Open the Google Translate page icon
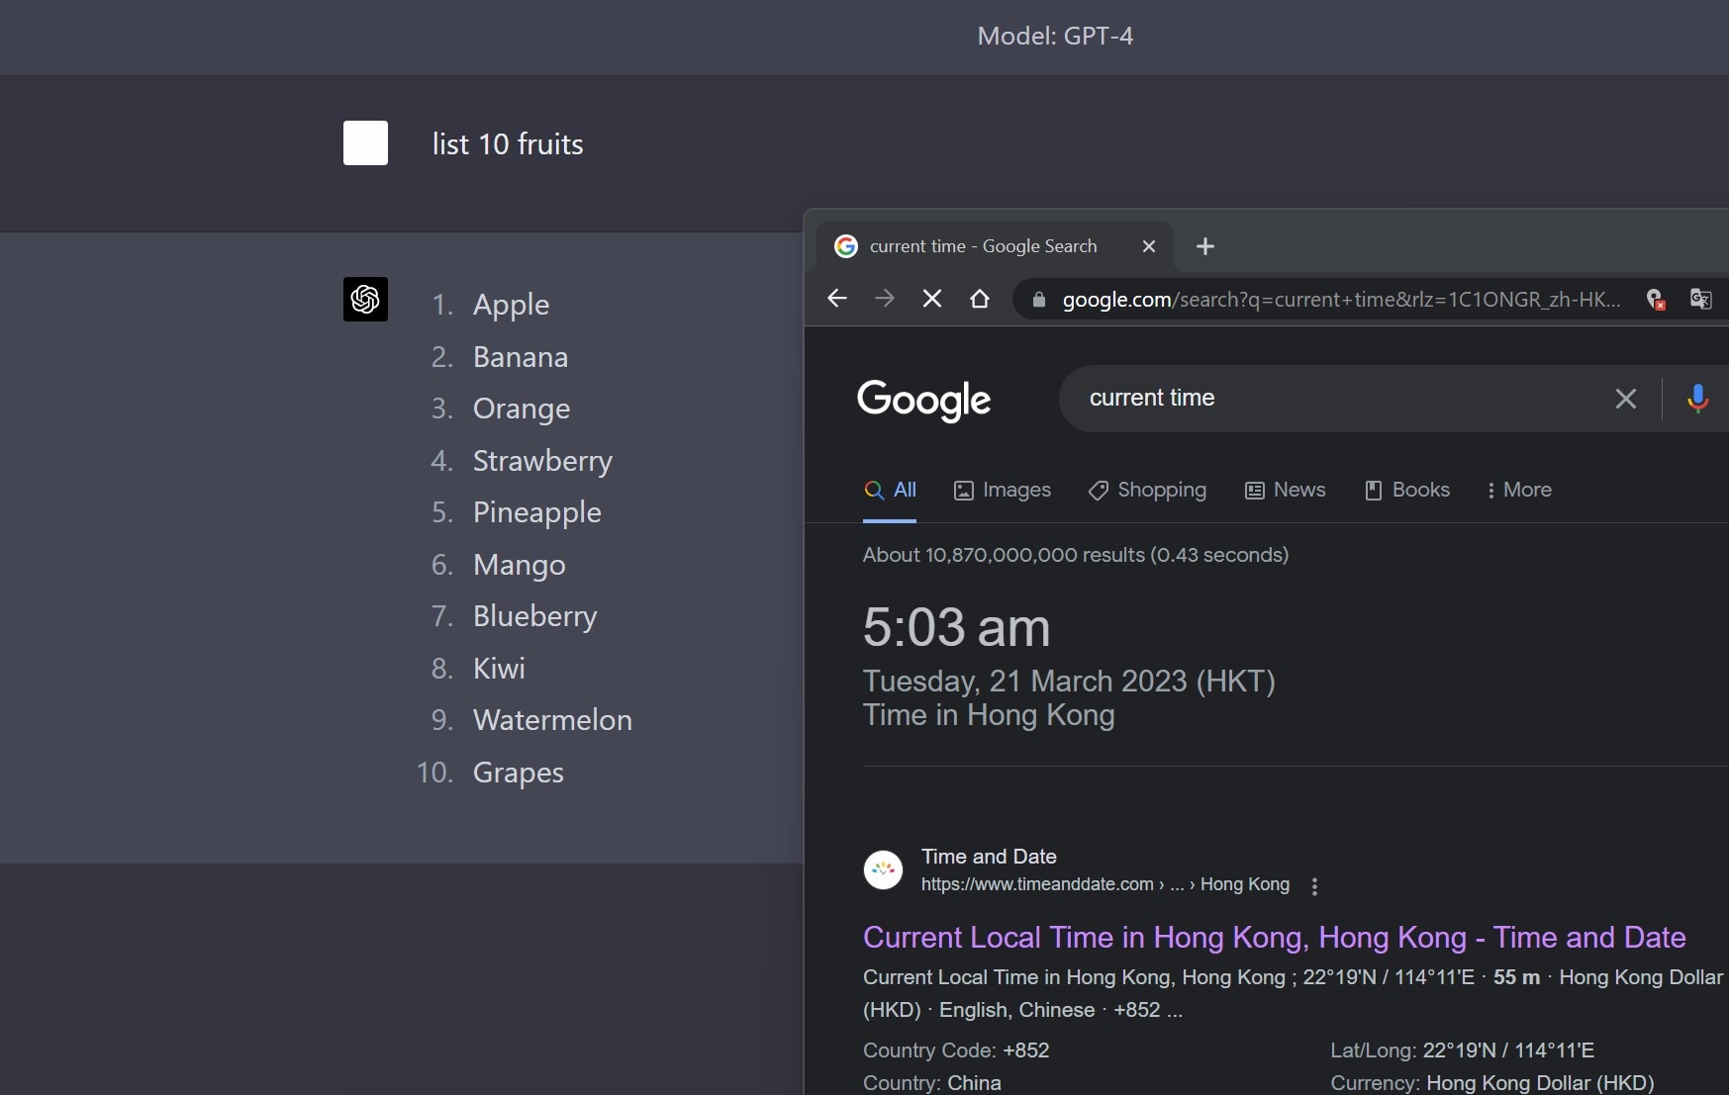1729x1095 pixels. point(1700,299)
